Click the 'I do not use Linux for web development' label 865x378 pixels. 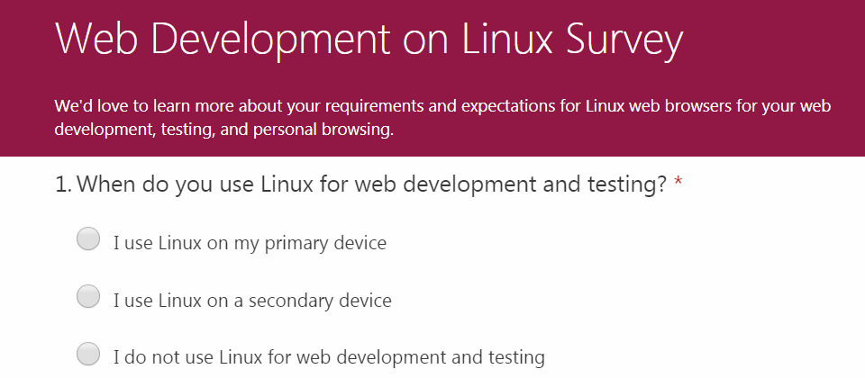point(330,357)
